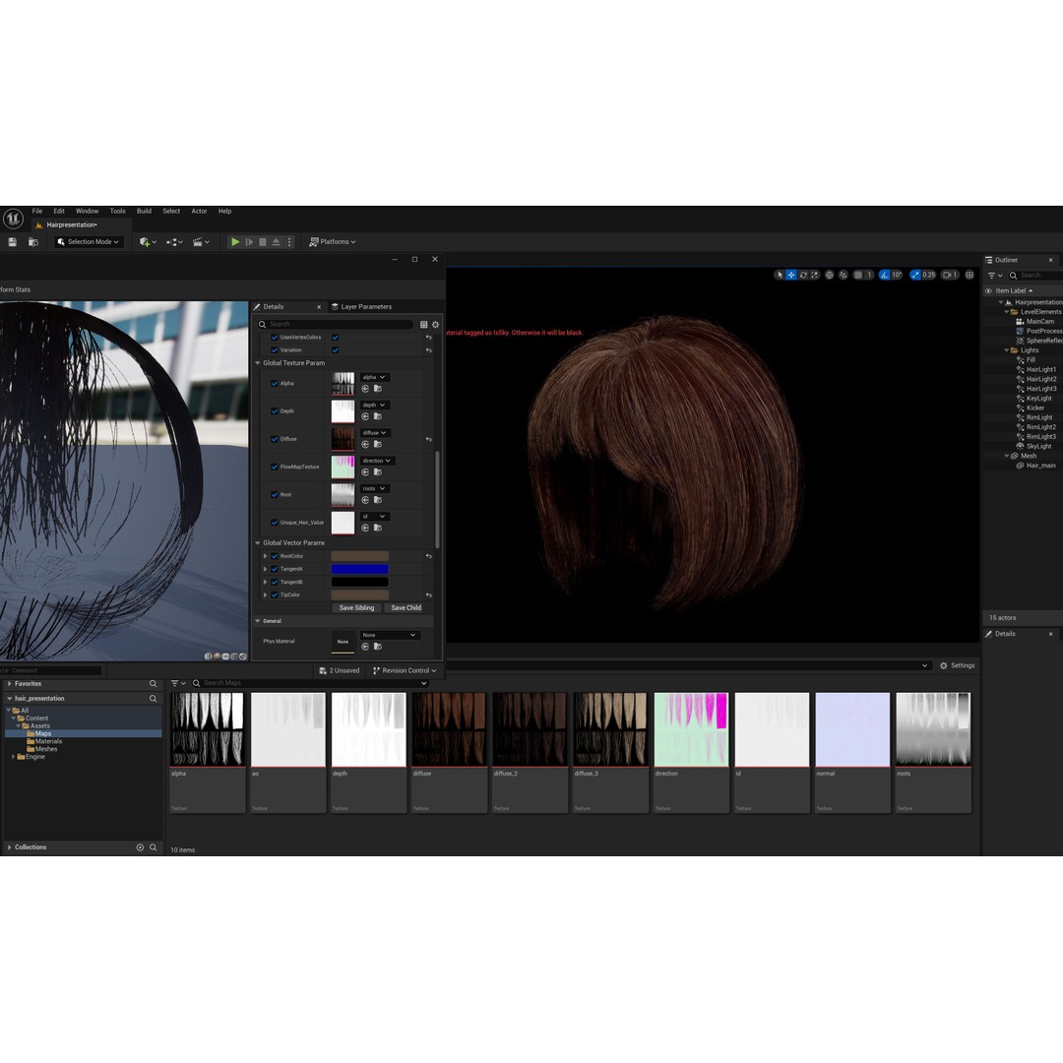Image resolution: width=1063 pixels, height=1063 pixels.
Task: Toggle the 10-degree rotation snap
Action: [x=884, y=275]
